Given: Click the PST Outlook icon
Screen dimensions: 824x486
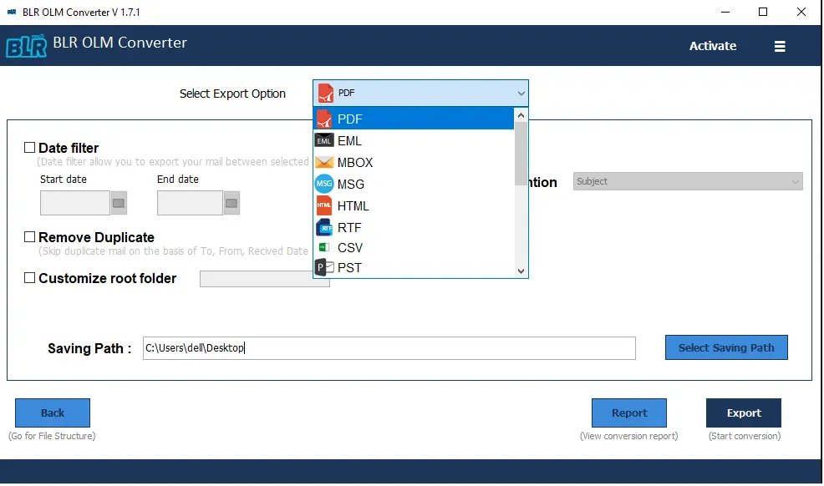Looking at the screenshot, I should [x=323, y=268].
